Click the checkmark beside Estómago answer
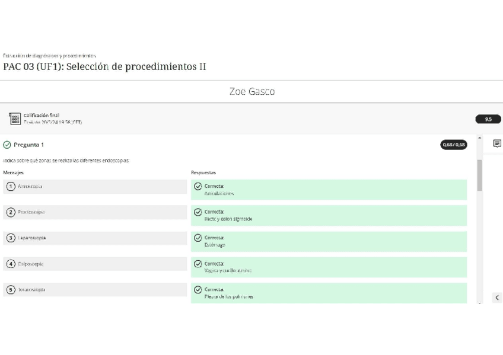Viewport: 503px width, 355px height. 198,238
